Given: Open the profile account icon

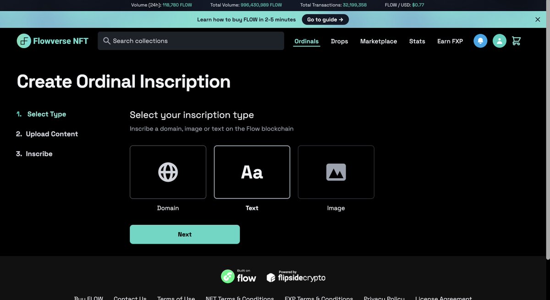Looking at the screenshot, I should pos(498,40).
